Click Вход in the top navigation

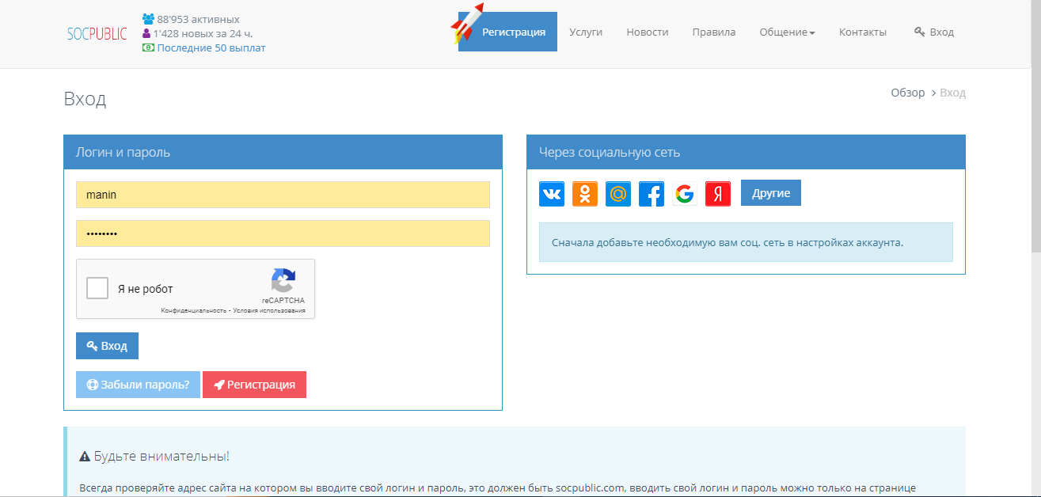(934, 32)
